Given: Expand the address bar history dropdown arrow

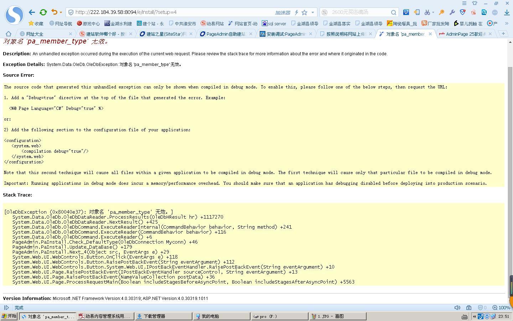Looking at the screenshot, I should click(313, 12).
